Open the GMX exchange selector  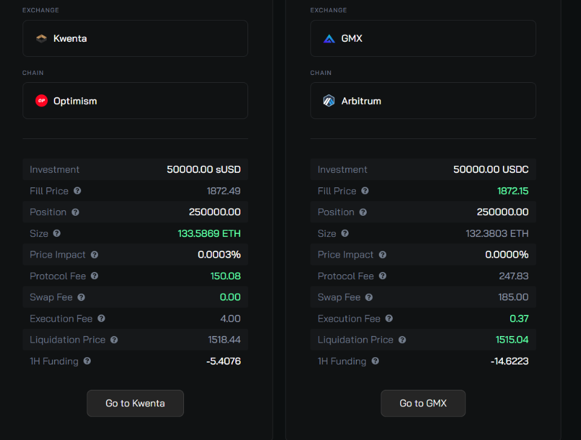(x=423, y=39)
